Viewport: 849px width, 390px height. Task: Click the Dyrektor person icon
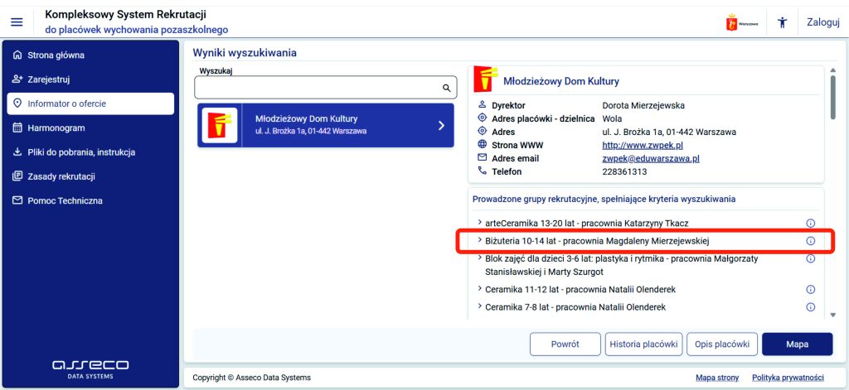pos(483,105)
